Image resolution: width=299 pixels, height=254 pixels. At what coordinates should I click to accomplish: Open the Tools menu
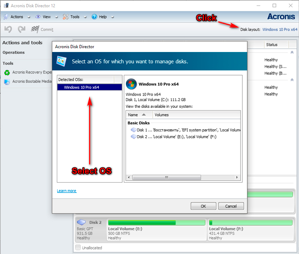coord(75,17)
